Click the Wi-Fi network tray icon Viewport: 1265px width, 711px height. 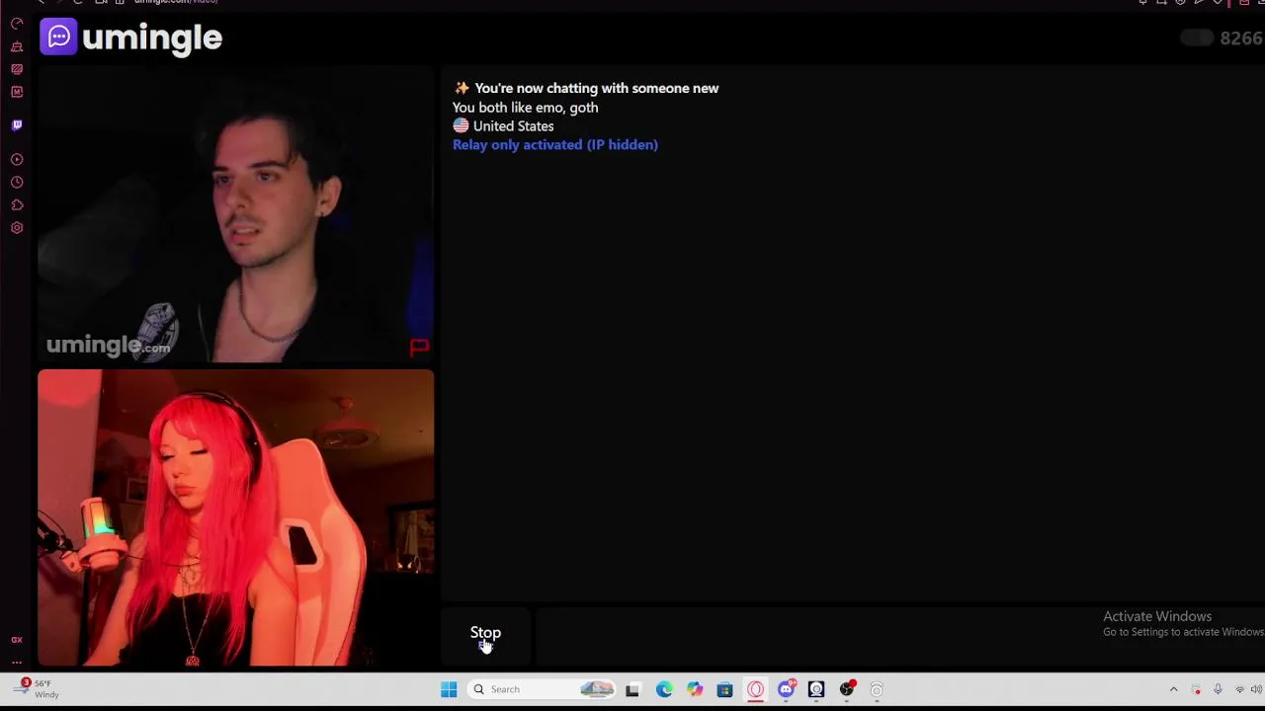[x=1239, y=689]
